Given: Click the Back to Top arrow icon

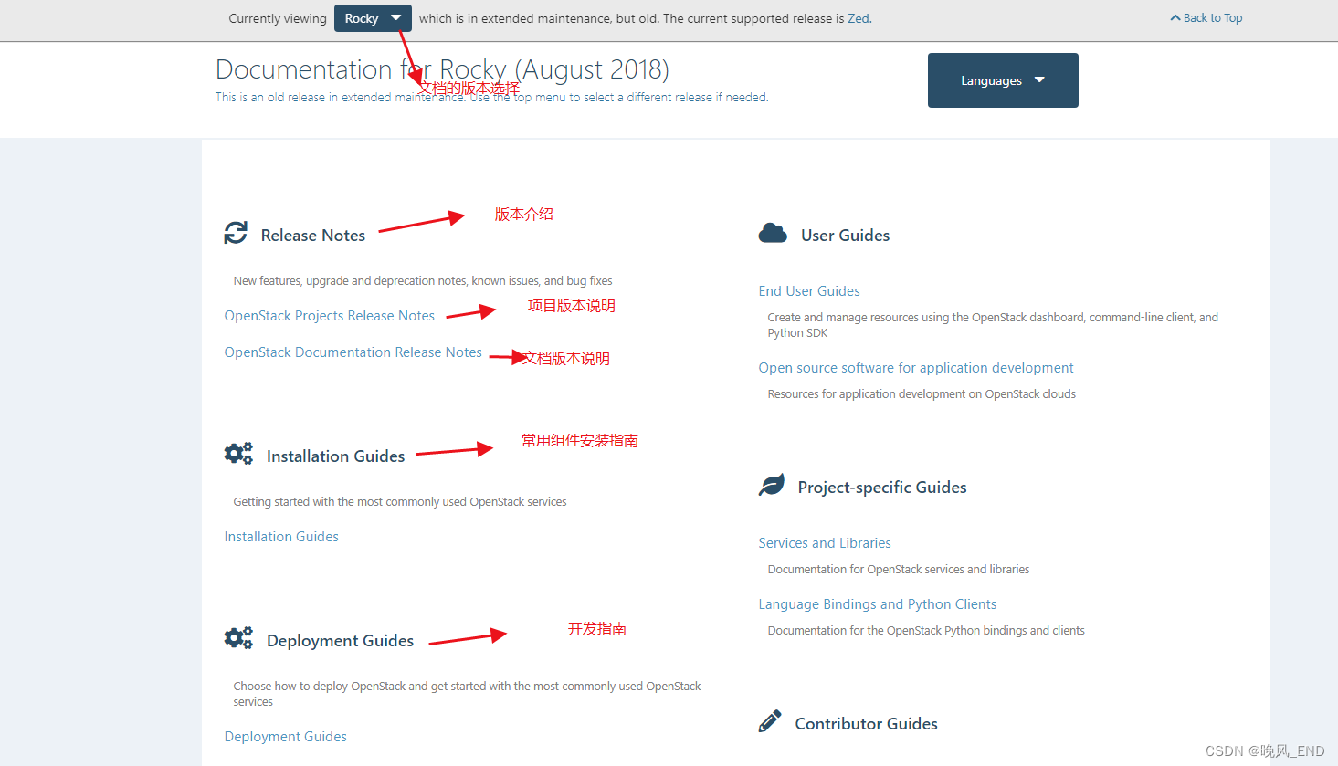Looking at the screenshot, I should click(1174, 16).
